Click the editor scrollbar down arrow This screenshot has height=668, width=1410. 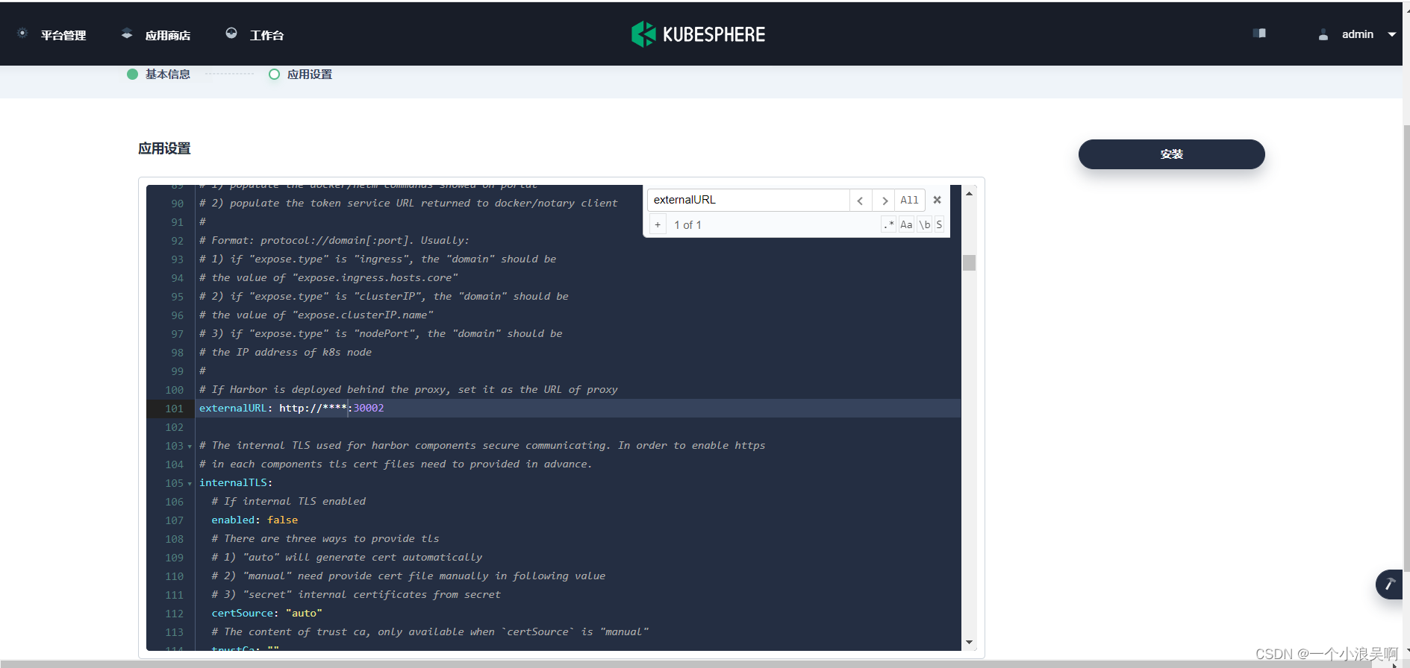point(969,642)
